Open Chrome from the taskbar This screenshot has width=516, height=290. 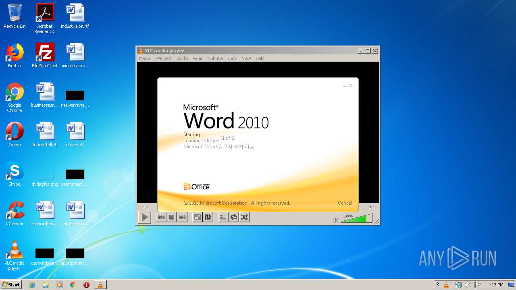tap(73, 285)
